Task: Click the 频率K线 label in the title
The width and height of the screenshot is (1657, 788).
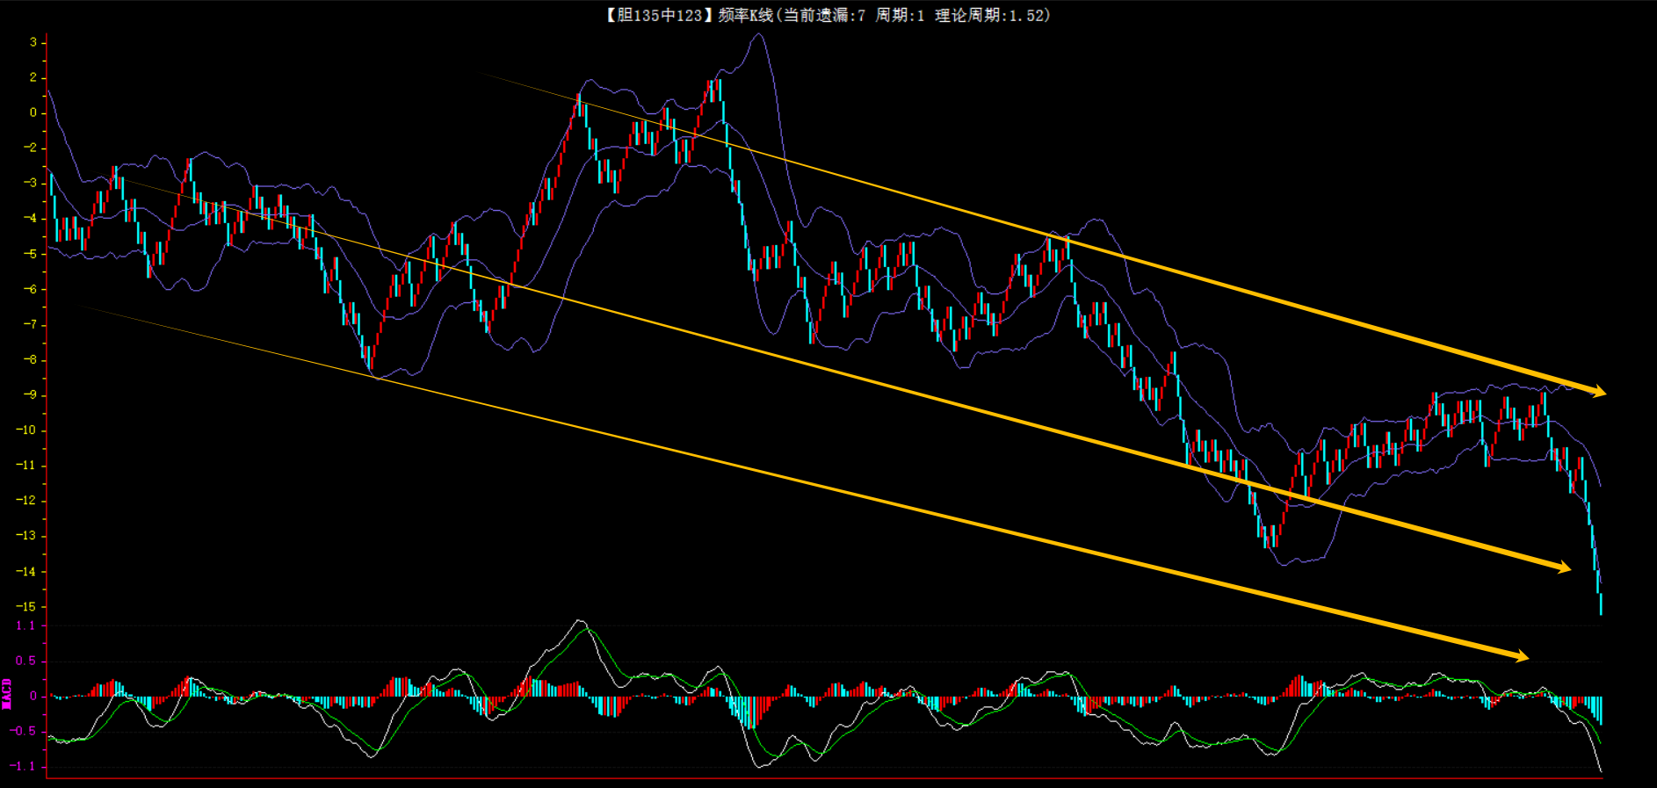Action: point(746,15)
